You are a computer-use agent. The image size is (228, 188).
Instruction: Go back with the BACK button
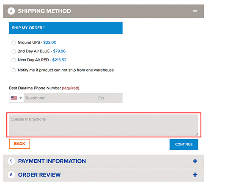(19, 144)
